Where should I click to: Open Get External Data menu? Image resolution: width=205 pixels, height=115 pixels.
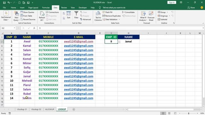[6, 16]
